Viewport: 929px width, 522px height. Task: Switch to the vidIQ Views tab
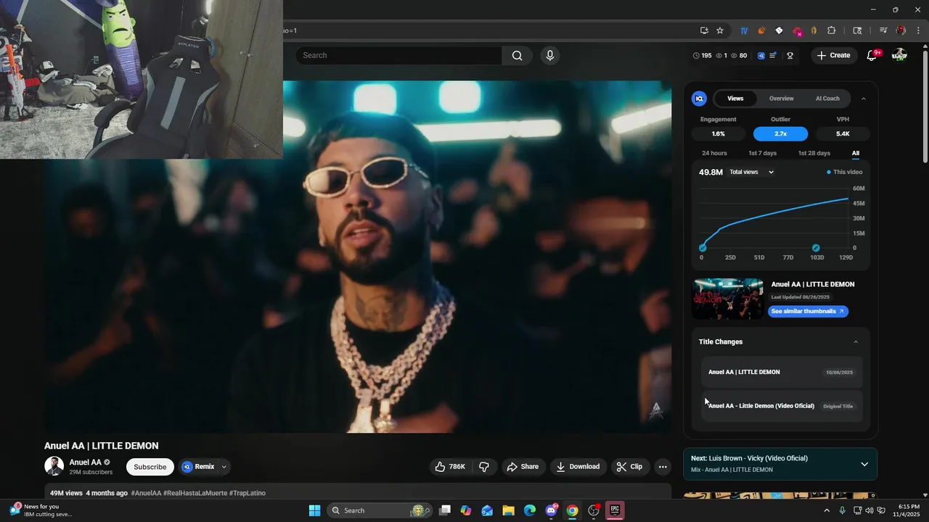pyautogui.click(x=735, y=99)
